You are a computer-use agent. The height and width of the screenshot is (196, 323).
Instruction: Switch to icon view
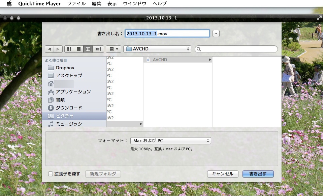coord(69,49)
